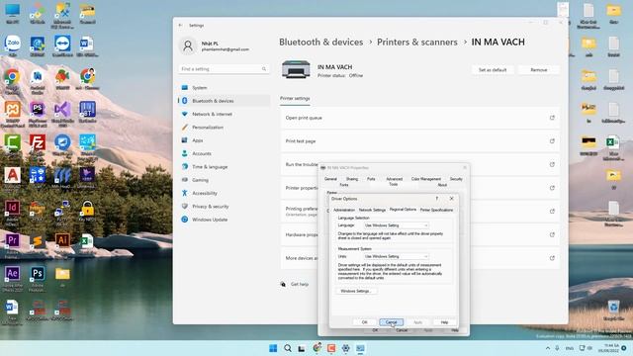Screen dimensions: 633x356
Task: Switch to the Administration tab
Action: (x=344, y=210)
